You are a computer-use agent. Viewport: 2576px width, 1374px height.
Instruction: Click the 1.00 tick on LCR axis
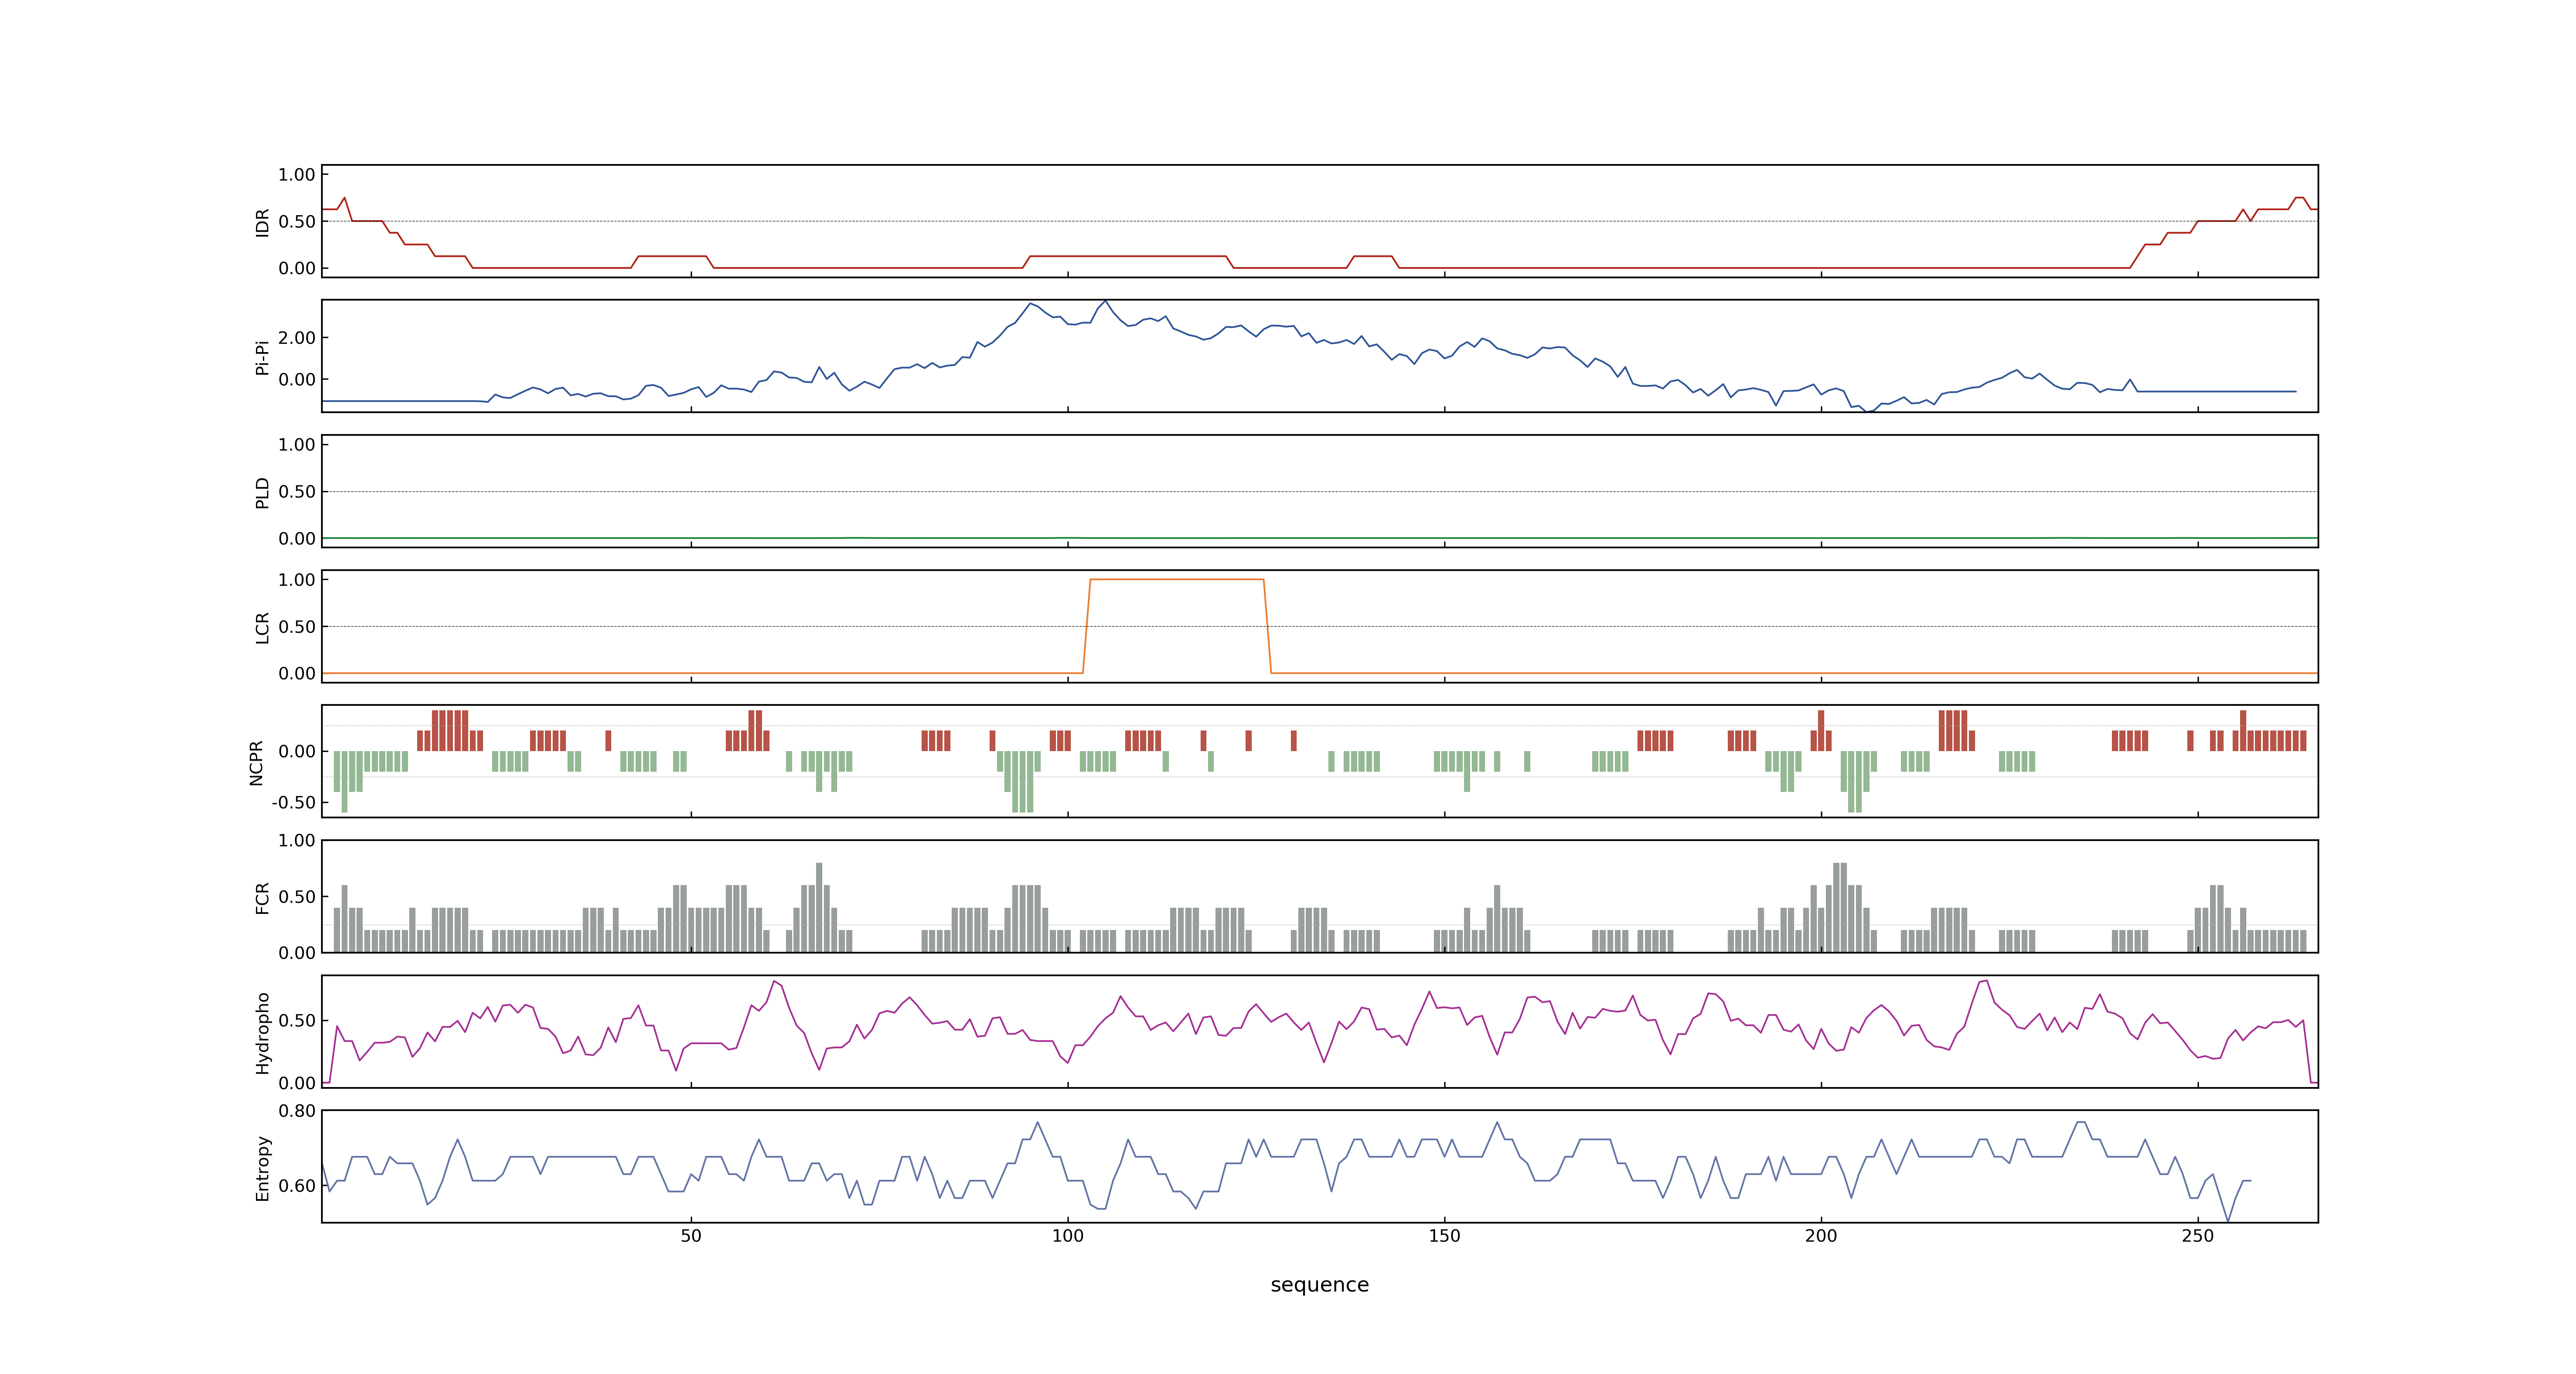click(x=297, y=580)
